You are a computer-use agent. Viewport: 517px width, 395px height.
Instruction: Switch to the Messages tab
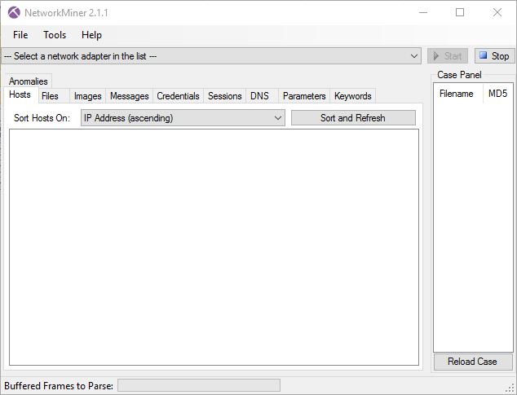pos(129,96)
